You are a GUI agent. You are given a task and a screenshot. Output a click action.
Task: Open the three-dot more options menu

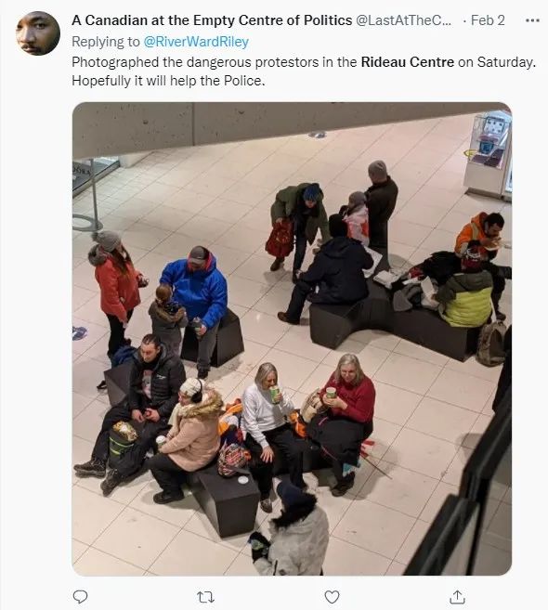point(532,20)
